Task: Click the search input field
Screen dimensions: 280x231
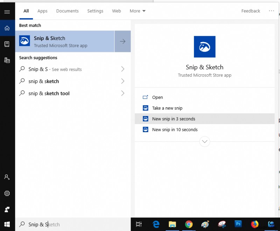Action: (x=70, y=224)
